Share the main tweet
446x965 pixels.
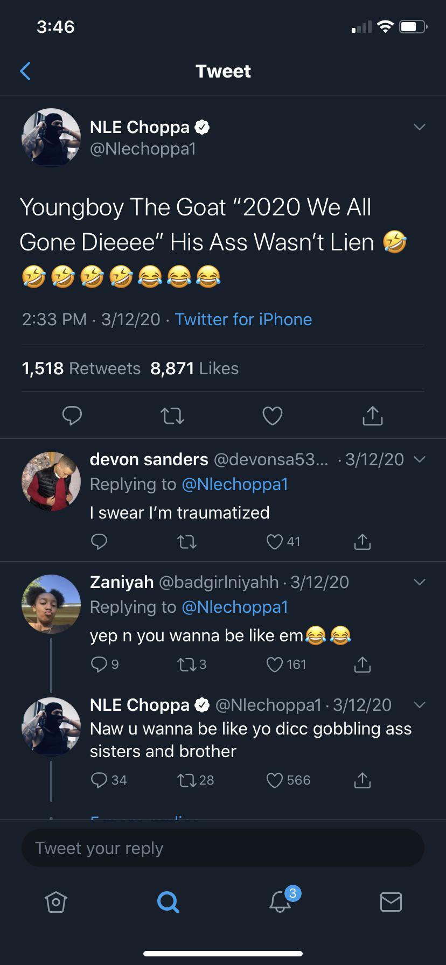point(373,415)
